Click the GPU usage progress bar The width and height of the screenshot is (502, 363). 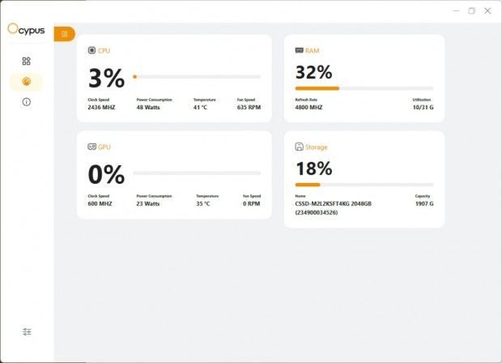click(x=197, y=173)
